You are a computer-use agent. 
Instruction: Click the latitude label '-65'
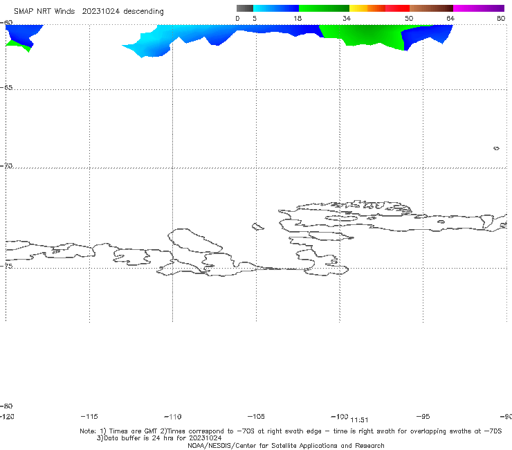(x=6, y=88)
